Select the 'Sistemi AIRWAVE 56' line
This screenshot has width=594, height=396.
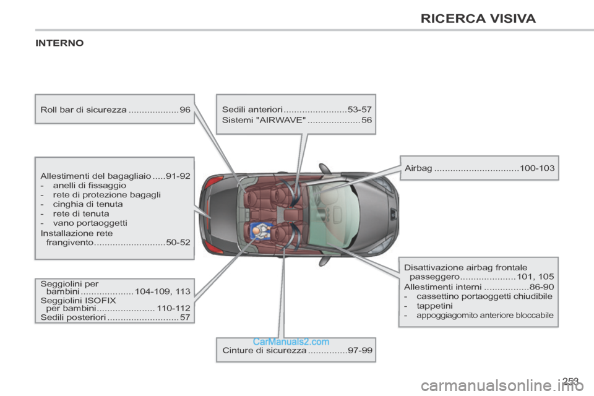[x=296, y=120]
